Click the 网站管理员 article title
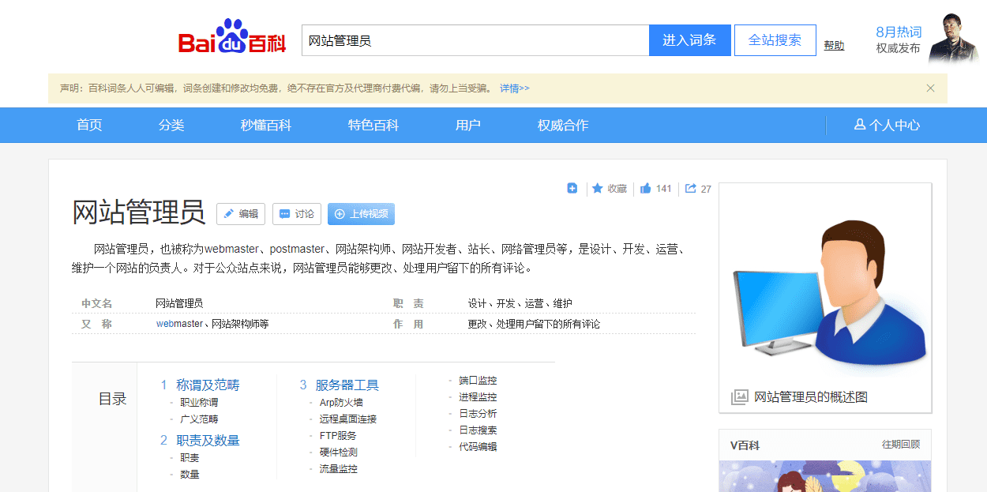The width and height of the screenshot is (987, 492). point(138,212)
